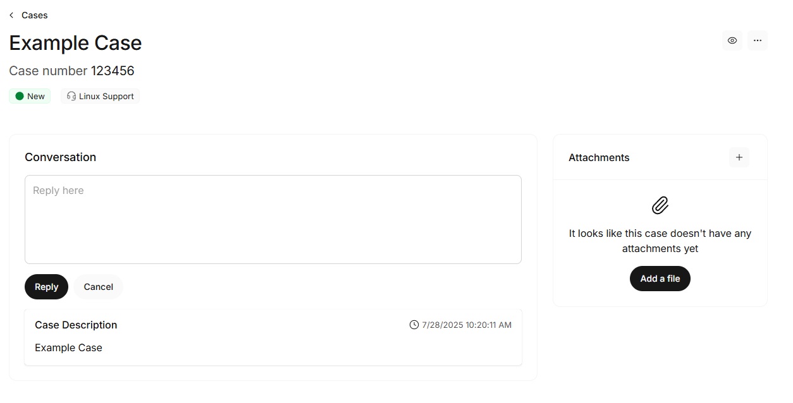This screenshot has height=403, width=793.
Task: Open the three-dots more options menu
Action: point(758,40)
